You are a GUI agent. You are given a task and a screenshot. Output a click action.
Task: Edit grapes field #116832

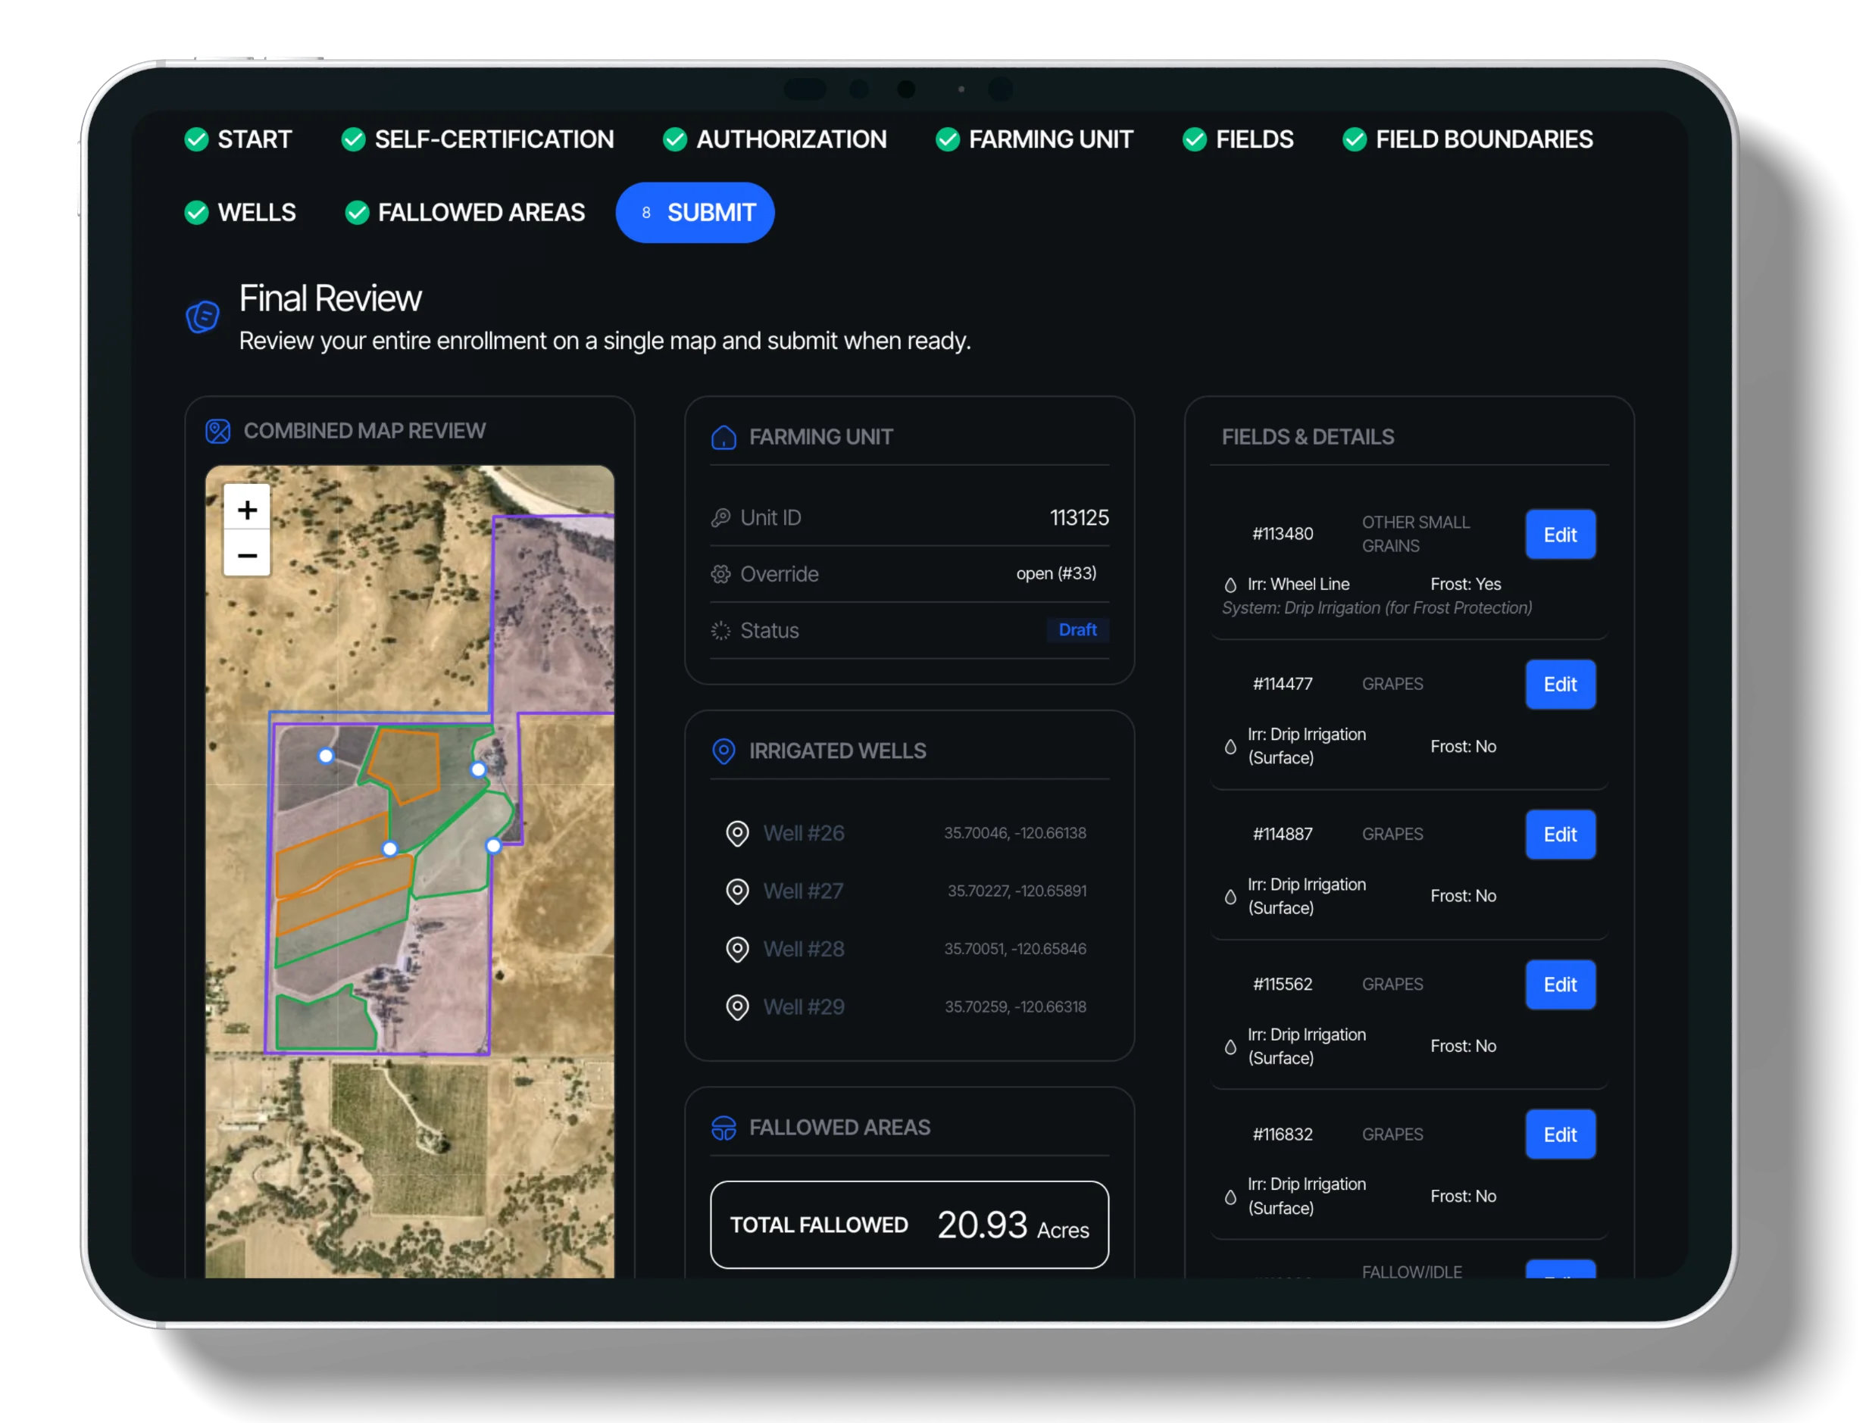tap(1559, 1134)
